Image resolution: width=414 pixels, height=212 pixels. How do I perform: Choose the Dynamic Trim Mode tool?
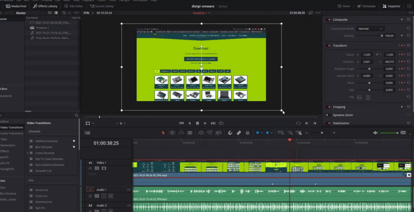[x=181, y=133]
